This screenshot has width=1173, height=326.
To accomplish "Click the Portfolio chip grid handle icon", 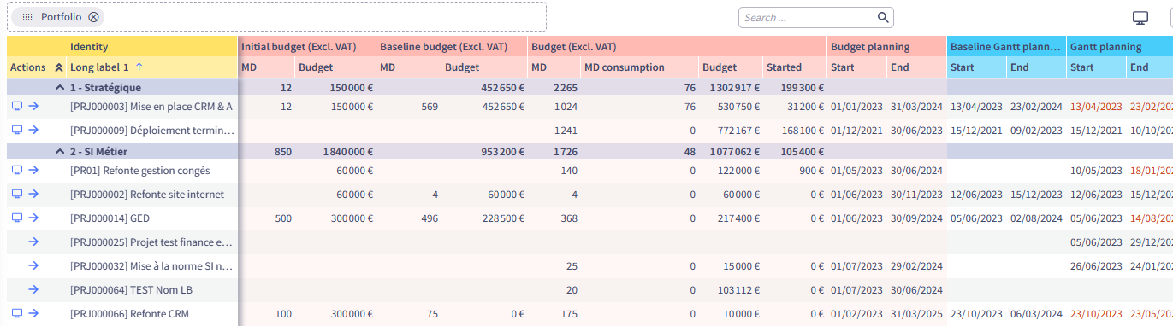I will tap(27, 17).
